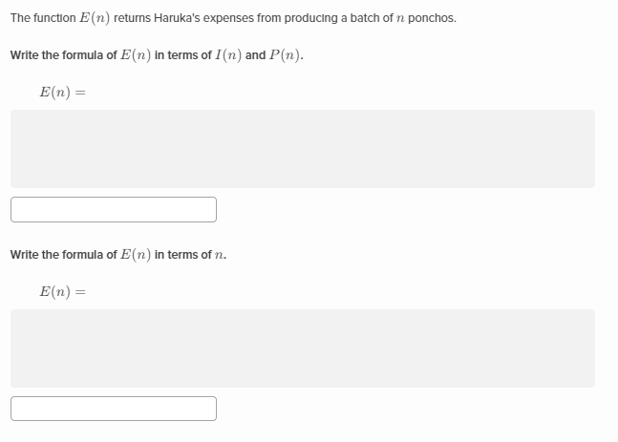Click the first gray formula preview area

pos(302,149)
